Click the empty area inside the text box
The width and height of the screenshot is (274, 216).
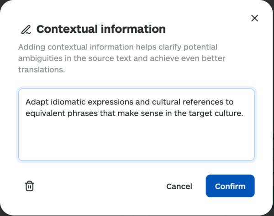[x=136, y=140]
